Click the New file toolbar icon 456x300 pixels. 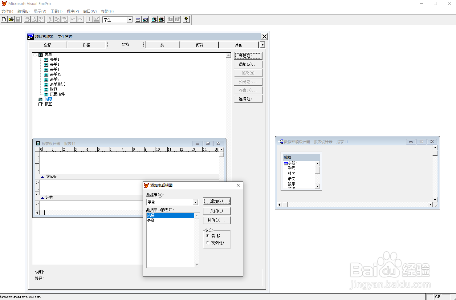click(x=4, y=19)
